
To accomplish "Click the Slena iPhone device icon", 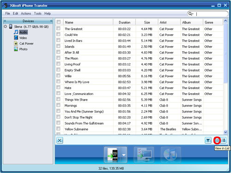I will pos(11,26).
